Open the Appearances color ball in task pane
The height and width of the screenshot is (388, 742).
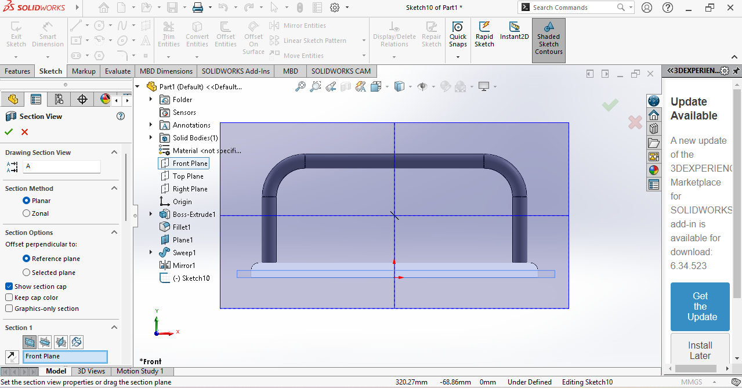[654, 171]
